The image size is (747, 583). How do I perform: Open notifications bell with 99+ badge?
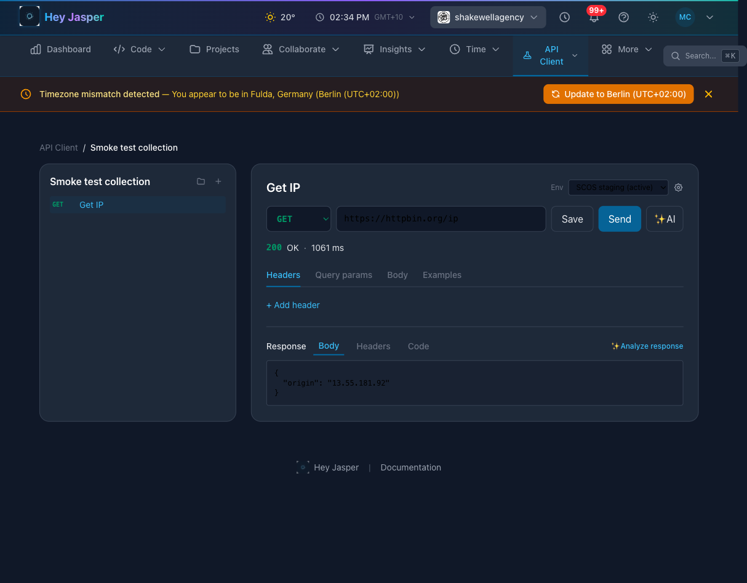click(x=594, y=17)
